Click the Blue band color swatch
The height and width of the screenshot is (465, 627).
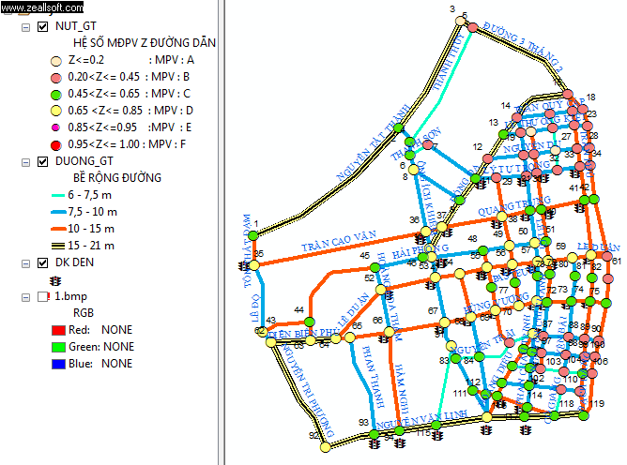click(x=58, y=364)
